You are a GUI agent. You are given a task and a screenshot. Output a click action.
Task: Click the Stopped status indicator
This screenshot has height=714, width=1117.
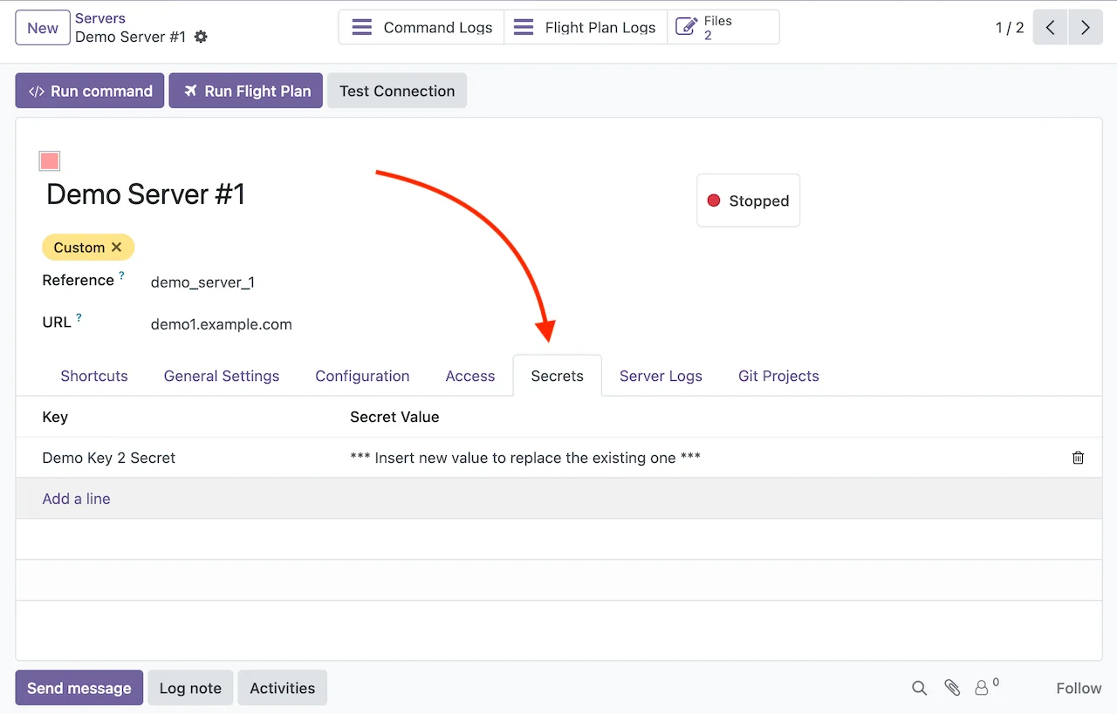[748, 201]
